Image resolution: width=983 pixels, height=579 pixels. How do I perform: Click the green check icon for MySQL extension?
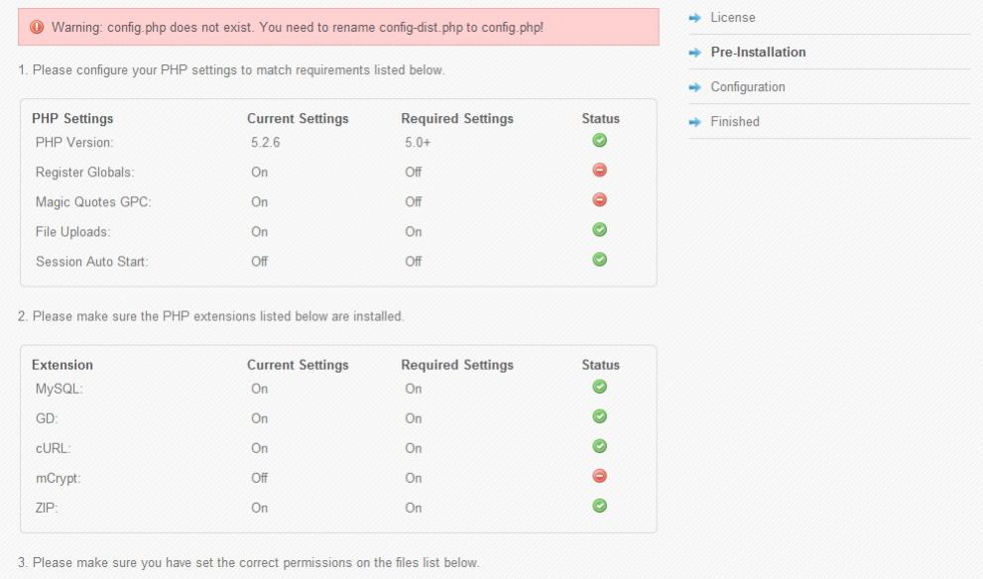point(599,387)
